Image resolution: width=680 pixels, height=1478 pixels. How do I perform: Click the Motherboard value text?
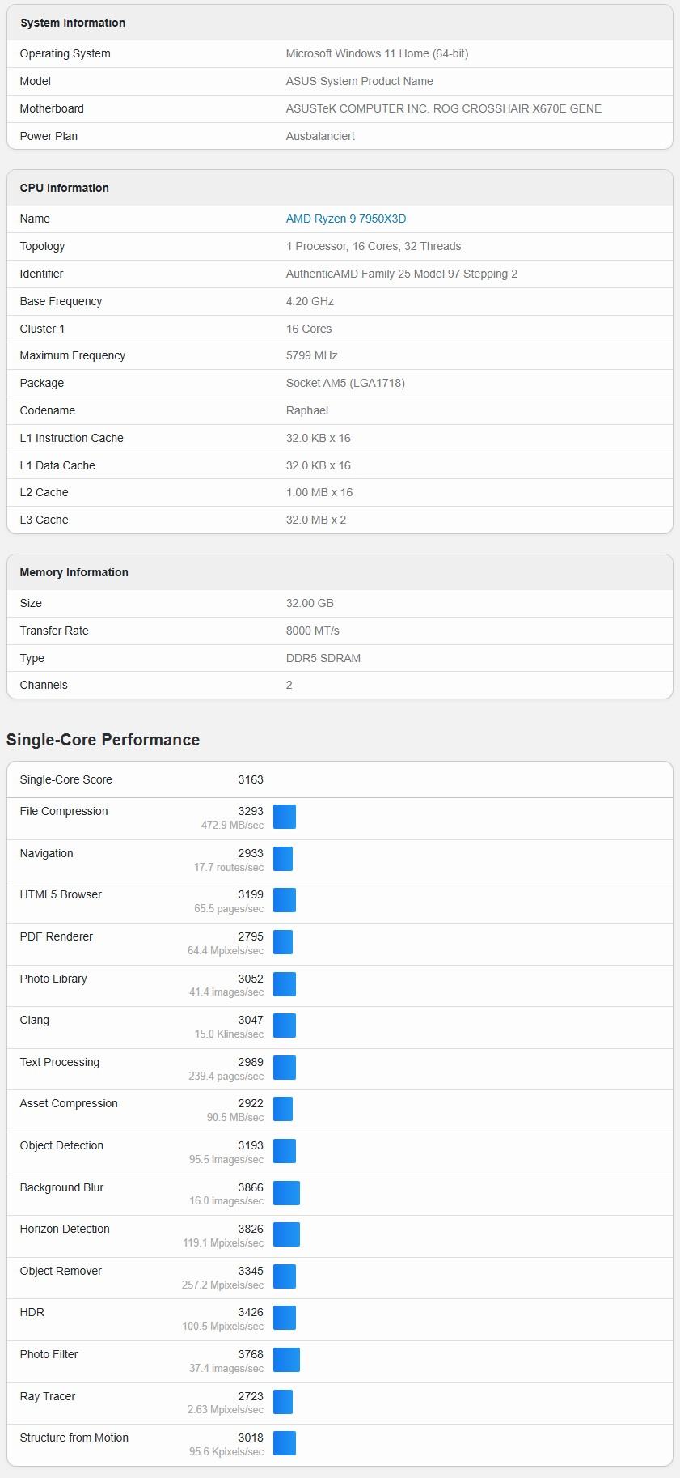(x=443, y=108)
